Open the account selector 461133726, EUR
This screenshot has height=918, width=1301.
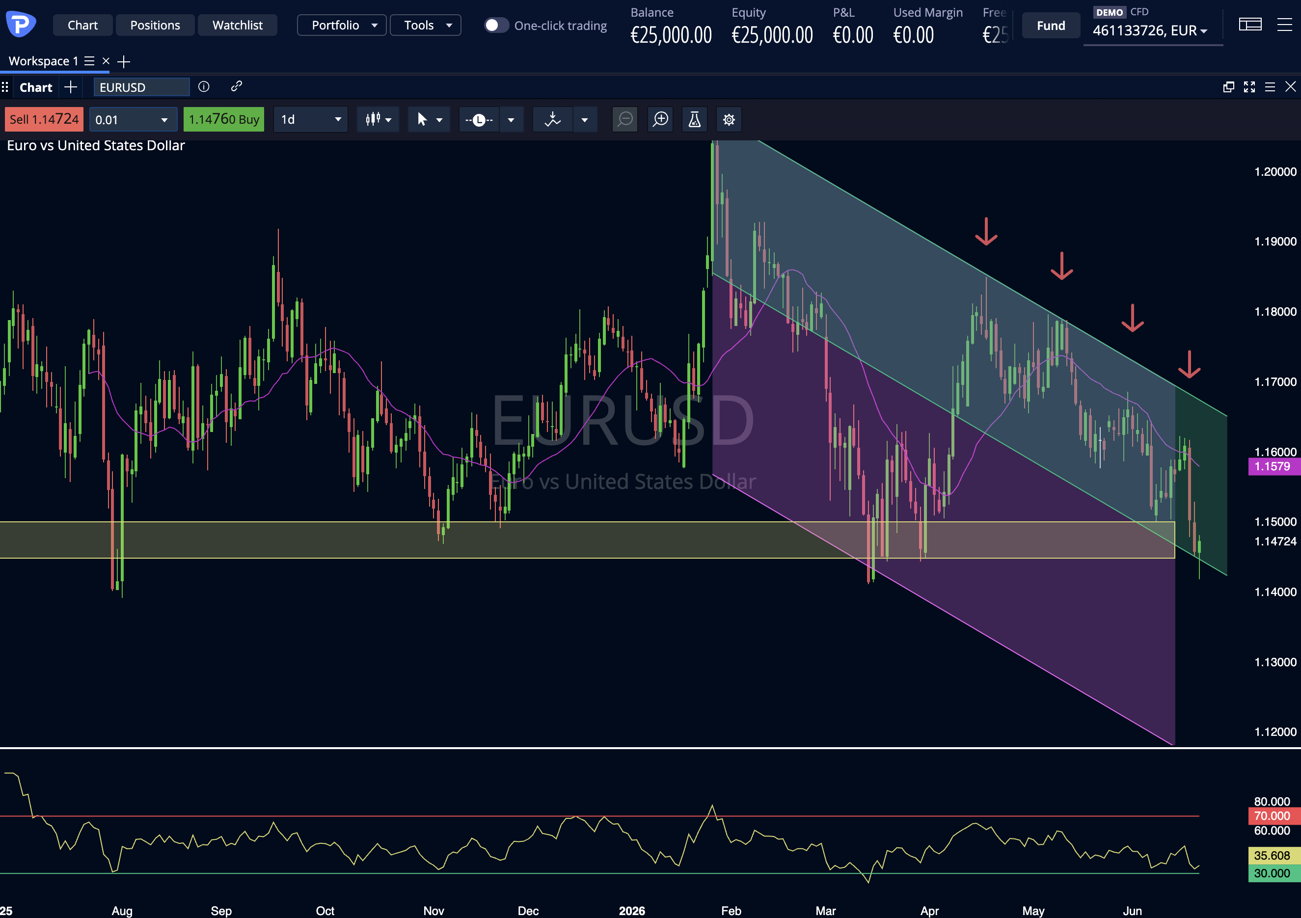click(1150, 30)
